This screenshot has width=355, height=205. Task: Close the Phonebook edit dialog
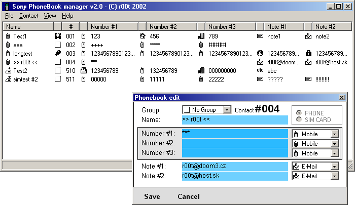pos(342,97)
